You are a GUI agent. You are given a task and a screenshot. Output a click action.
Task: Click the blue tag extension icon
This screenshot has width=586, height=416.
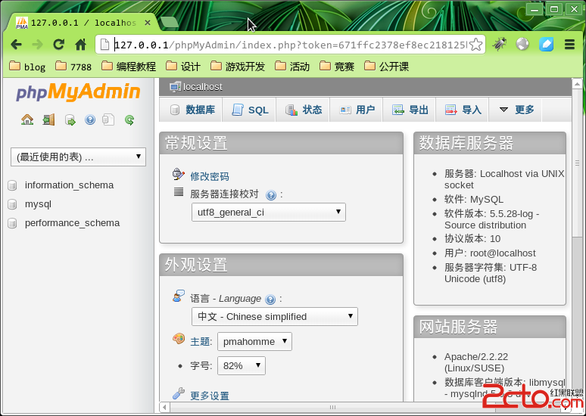click(x=546, y=45)
